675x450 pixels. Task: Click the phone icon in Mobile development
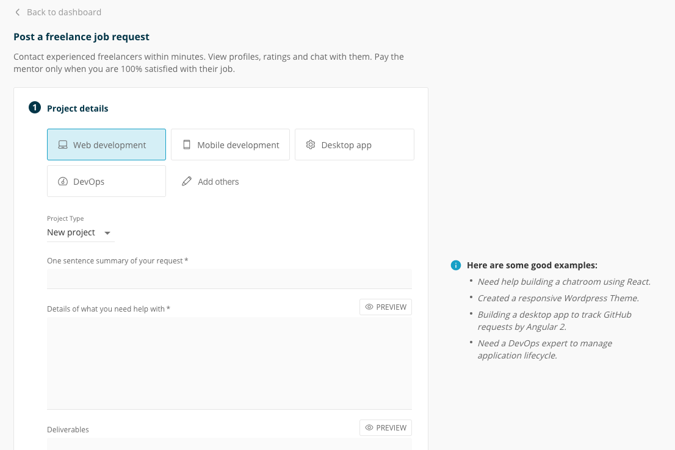pyautogui.click(x=186, y=145)
